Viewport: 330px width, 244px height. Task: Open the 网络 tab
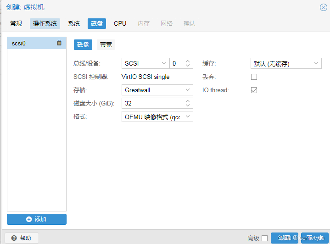click(x=167, y=23)
